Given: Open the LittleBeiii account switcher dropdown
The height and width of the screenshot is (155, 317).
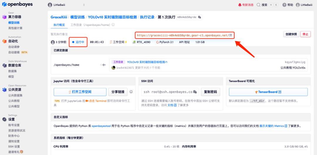Looking at the screenshot, I should 66,5.
